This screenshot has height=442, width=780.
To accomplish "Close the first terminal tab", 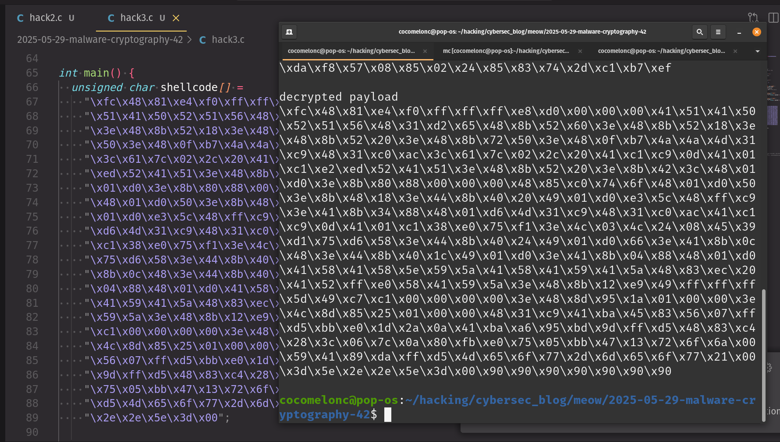I will [x=425, y=51].
